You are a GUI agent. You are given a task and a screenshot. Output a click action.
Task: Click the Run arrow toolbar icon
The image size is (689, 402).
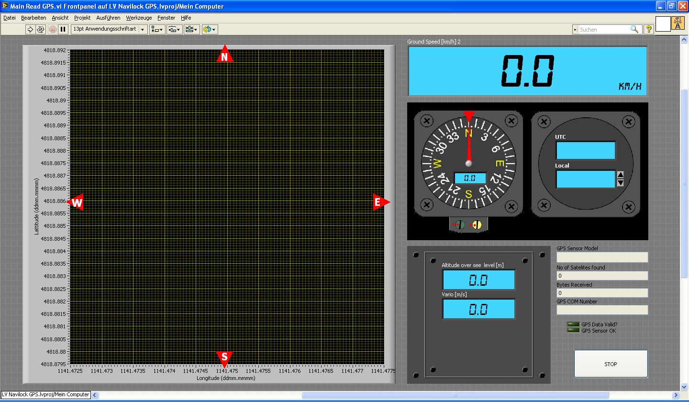pos(30,29)
